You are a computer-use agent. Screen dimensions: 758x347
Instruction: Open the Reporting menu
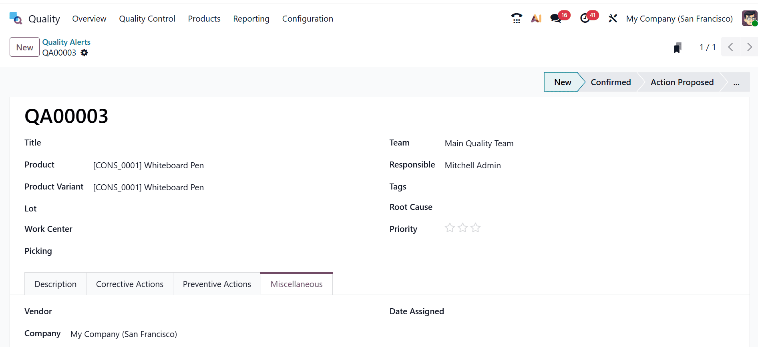(x=251, y=19)
